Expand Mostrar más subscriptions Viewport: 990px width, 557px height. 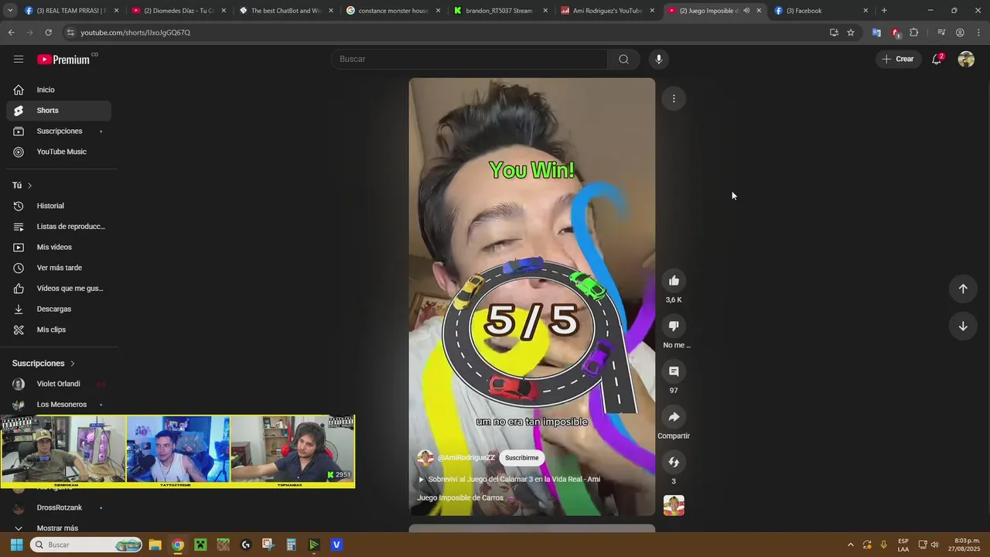coord(59,528)
